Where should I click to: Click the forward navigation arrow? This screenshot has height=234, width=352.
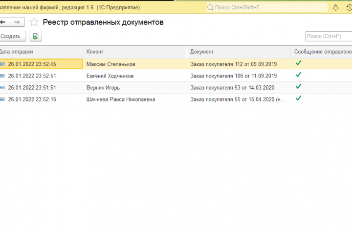[x=17, y=22]
